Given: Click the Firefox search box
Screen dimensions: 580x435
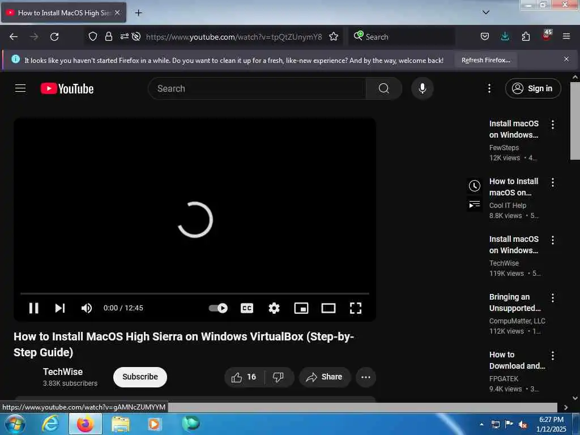Looking at the screenshot, I should (402, 37).
